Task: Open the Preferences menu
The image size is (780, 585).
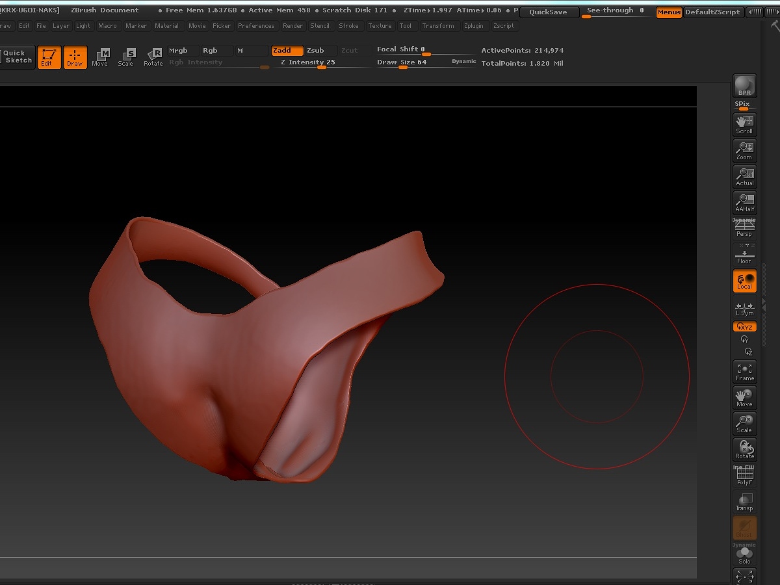Action: 256,26
